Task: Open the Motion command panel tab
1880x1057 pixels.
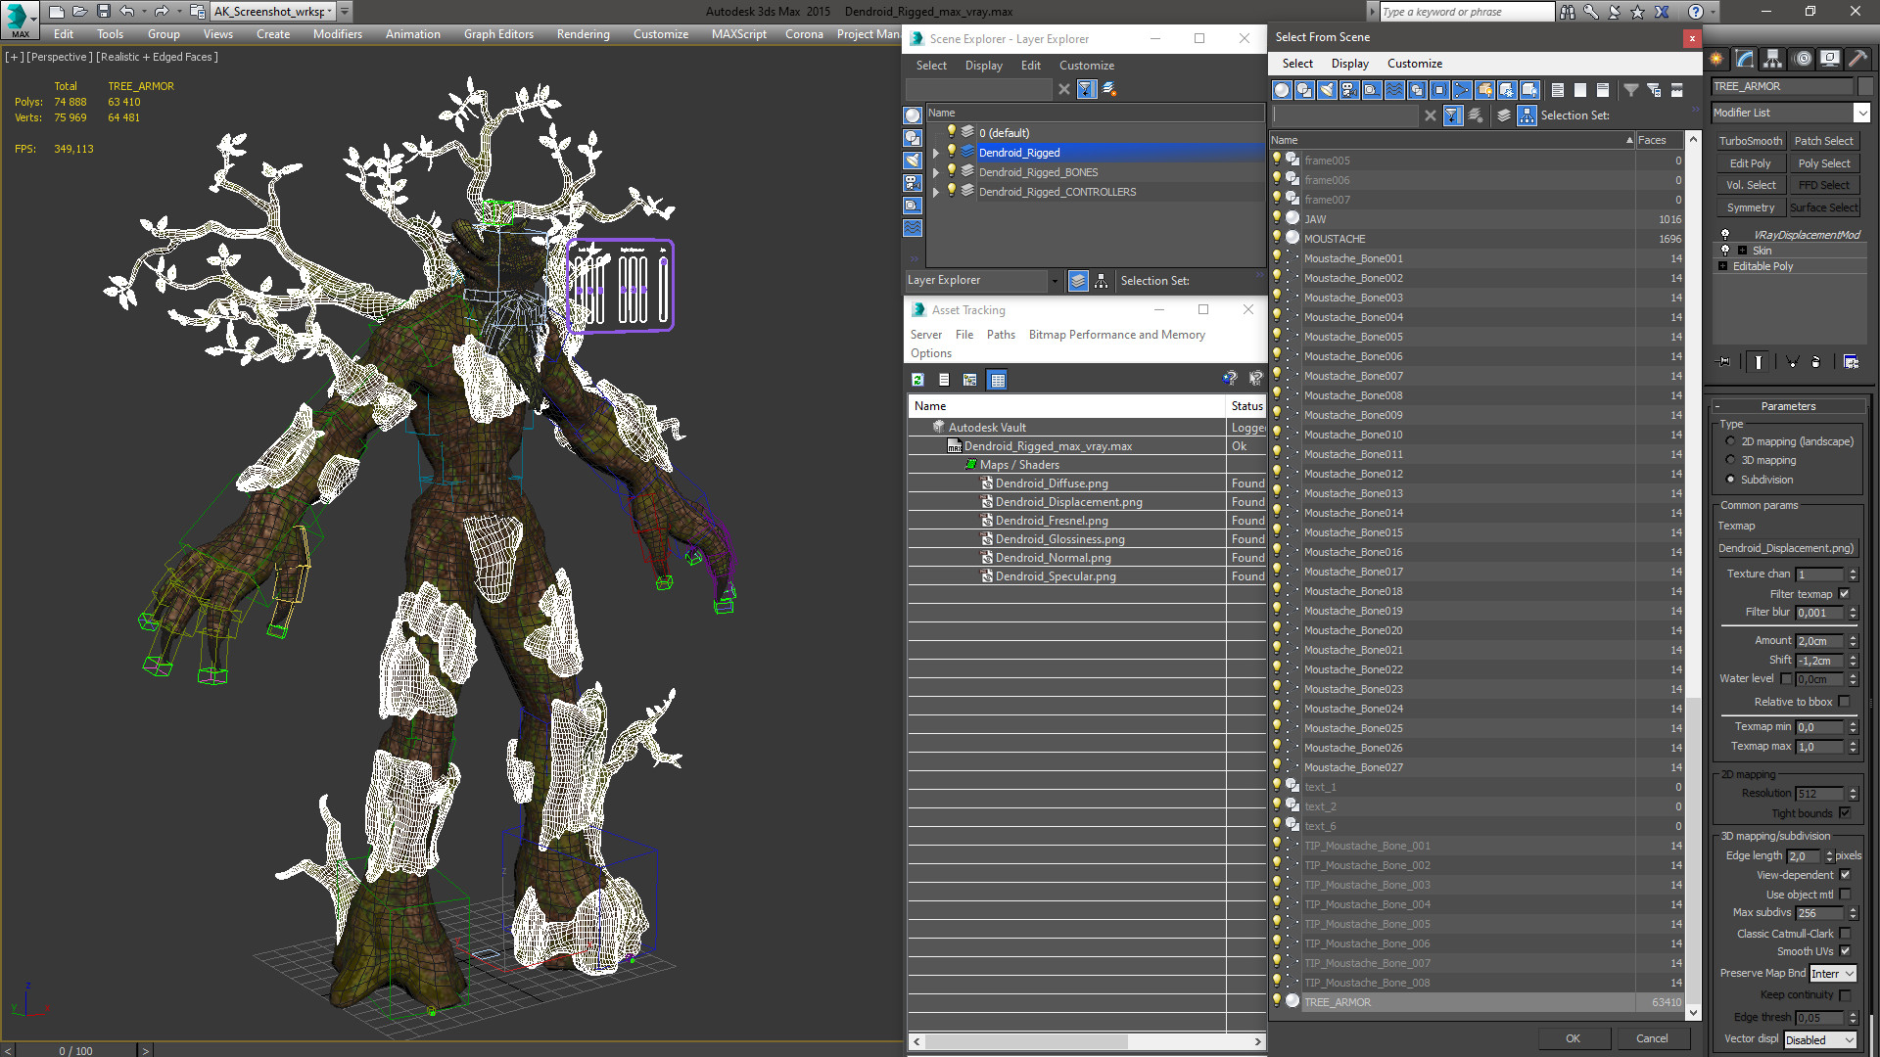Action: [x=1803, y=59]
